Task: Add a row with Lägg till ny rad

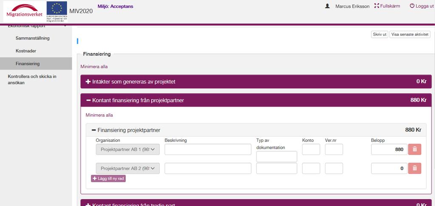Action: [x=108, y=178]
